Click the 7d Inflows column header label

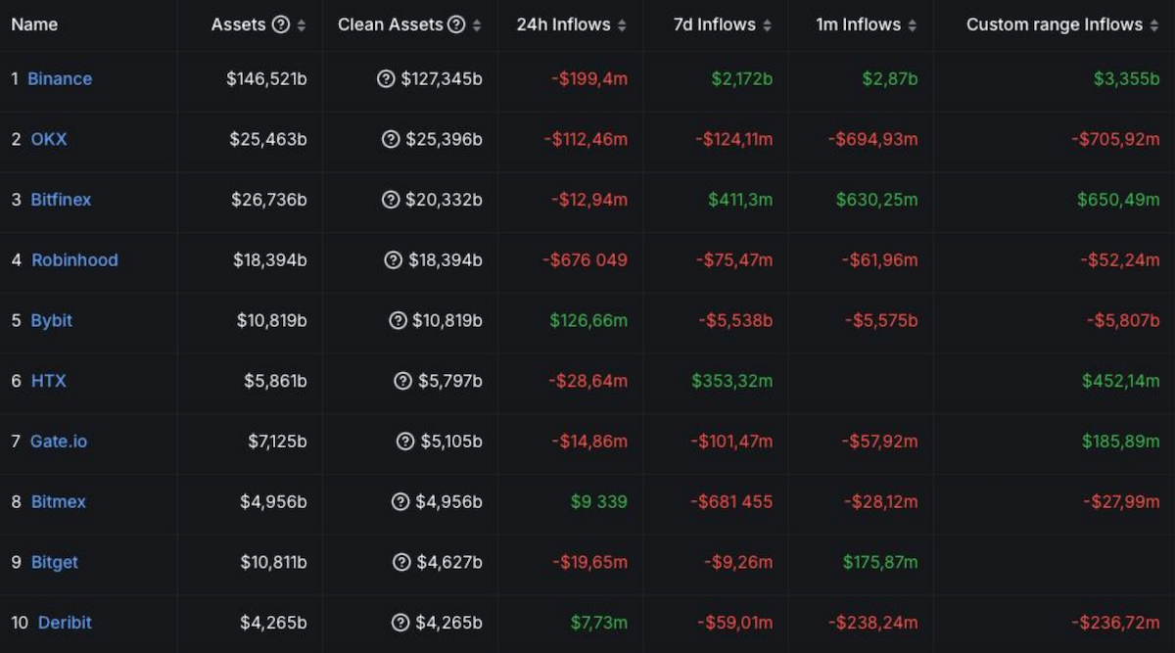click(x=715, y=24)
